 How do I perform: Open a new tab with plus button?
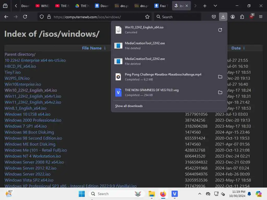[205, 6]
